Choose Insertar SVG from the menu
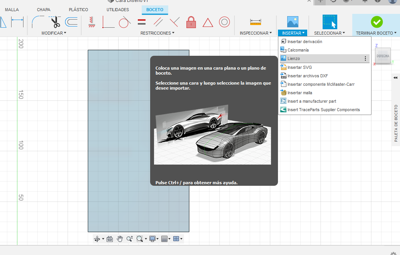 [299, 67]
